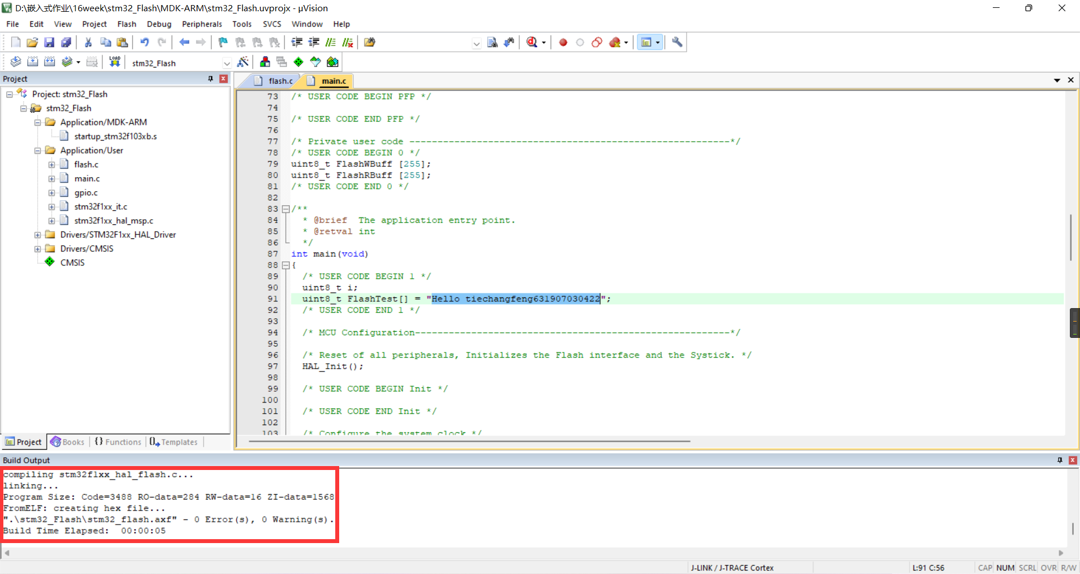
Task: Open the find text combo box dropdown
Action: pos(476,43)
